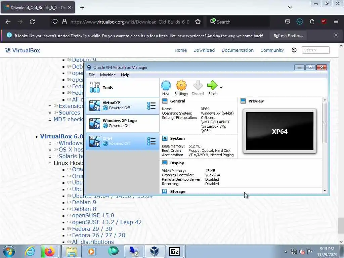Click the New virtual machine icon

tap(166, 88)
